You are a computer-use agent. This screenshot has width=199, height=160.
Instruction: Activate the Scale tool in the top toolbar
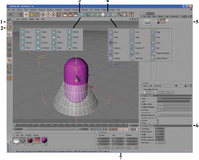(32, 15)
